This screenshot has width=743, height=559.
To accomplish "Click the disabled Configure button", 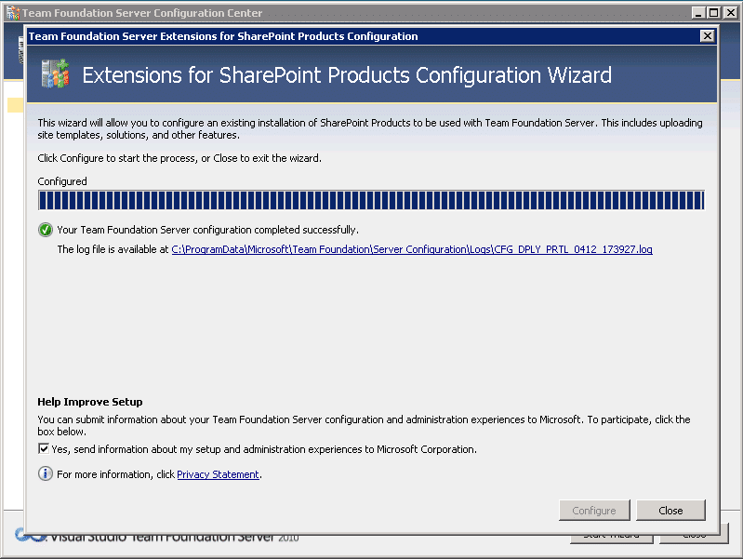I will click(594, 510).
